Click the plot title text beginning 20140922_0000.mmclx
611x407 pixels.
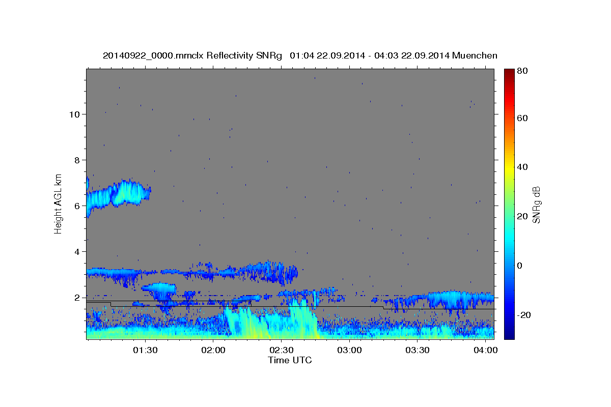click(300, 55)
